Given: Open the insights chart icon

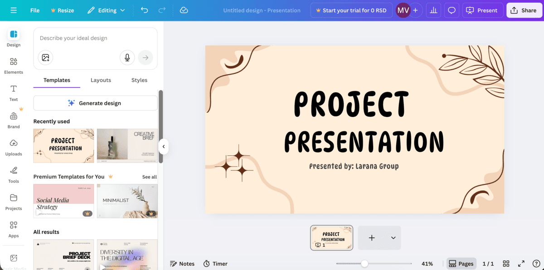Looking at the screenshot, I should (433, 10).
